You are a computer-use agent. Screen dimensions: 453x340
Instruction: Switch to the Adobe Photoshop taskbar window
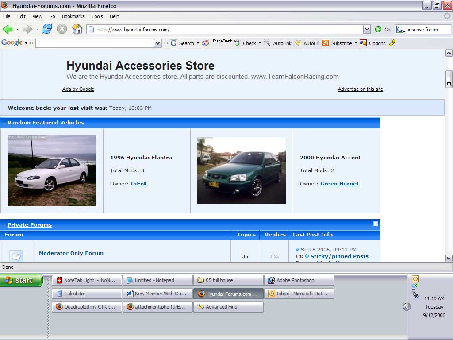[299, 280]
